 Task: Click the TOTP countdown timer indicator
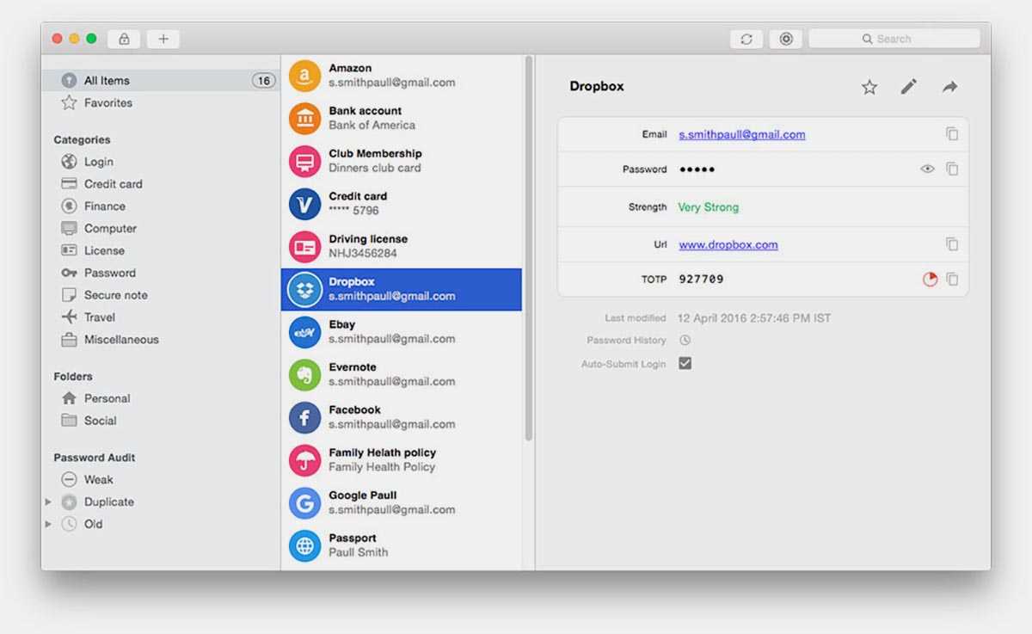click(x=929, y=280)
